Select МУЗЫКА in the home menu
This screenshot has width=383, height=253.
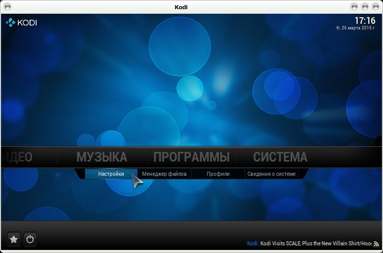(102, 157)
